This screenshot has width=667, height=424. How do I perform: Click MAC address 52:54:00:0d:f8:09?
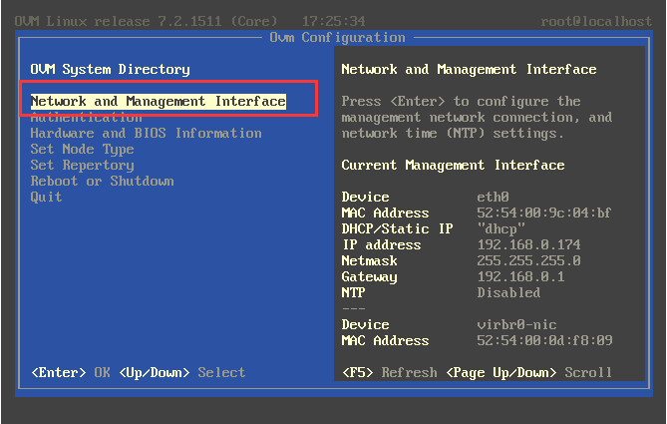click(544, 340)
